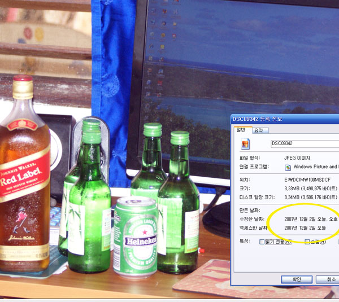Click the date value in the 액세스한 날짜 row
339x302 pixels.
coord(305,228)
